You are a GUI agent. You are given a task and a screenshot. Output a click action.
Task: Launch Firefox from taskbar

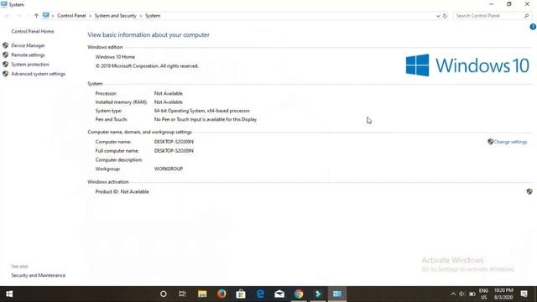tap(222, 294)
